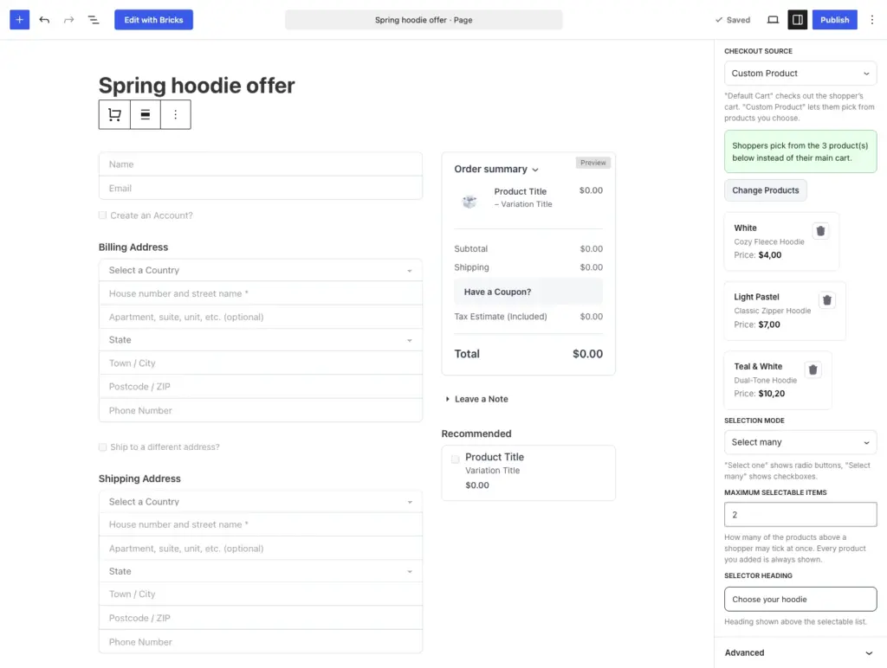Click the Change Products button
The height and width of the screenshot is (668, 887).
(x=766, y=190)
